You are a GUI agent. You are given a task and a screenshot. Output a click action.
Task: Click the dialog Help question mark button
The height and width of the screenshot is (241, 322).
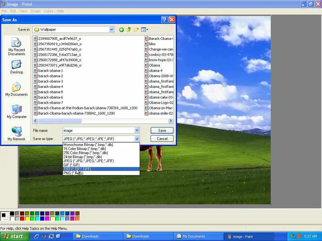pyautogui.click(x=164, y=20)
